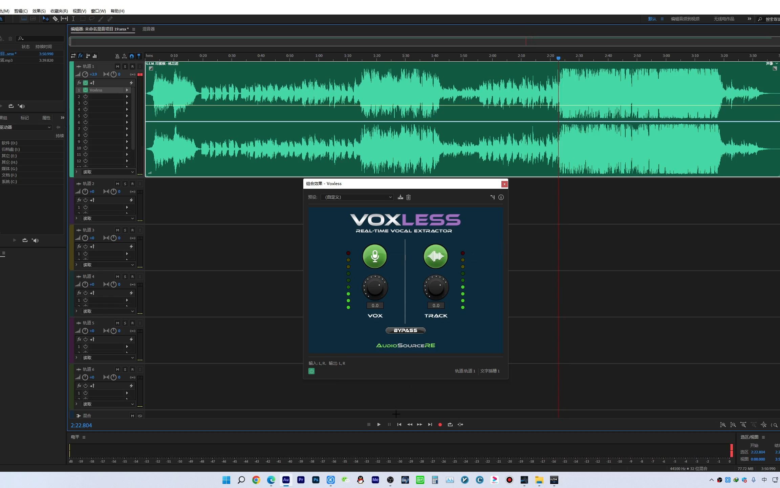780x488 pixels.
Task: Open the Voxless slot effect menu arrow
Action: coord(127,90)
